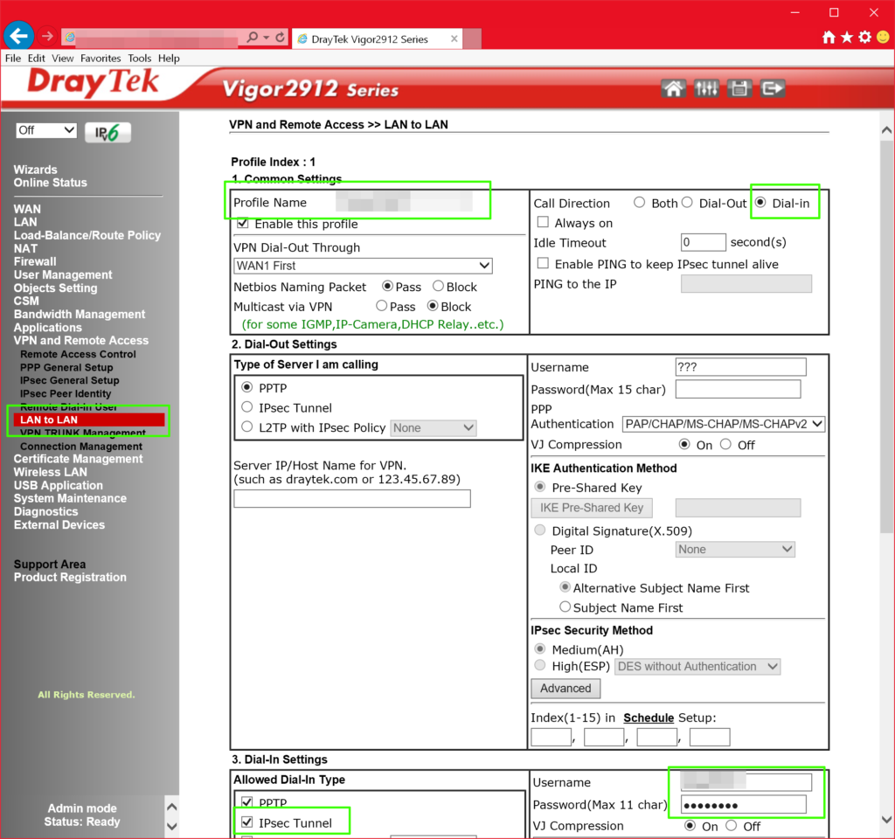Click the Dial-In Password field
The image size is (895, 839).
click(x=744, y=805)
